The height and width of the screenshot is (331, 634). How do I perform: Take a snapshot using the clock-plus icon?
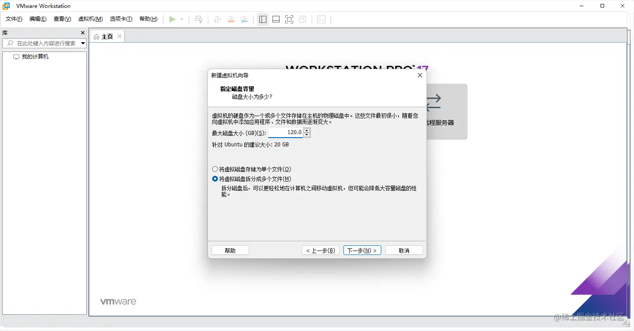click(217, 19)
